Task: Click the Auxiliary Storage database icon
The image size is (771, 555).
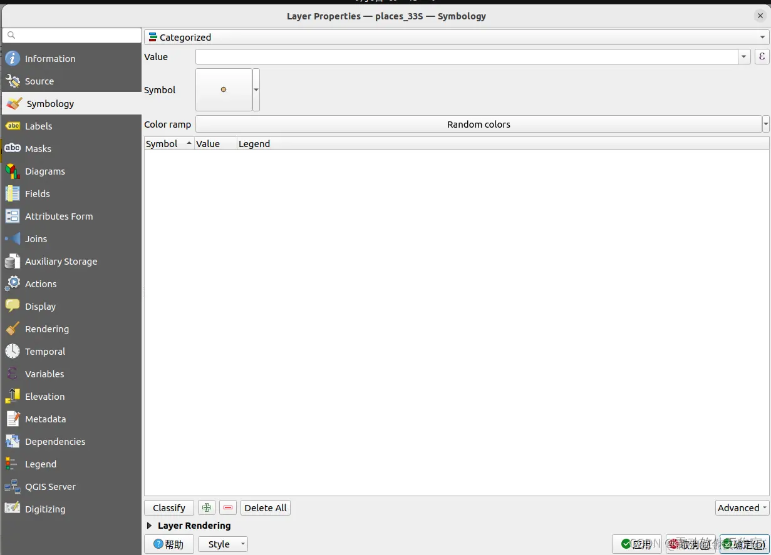Action: 13,262
